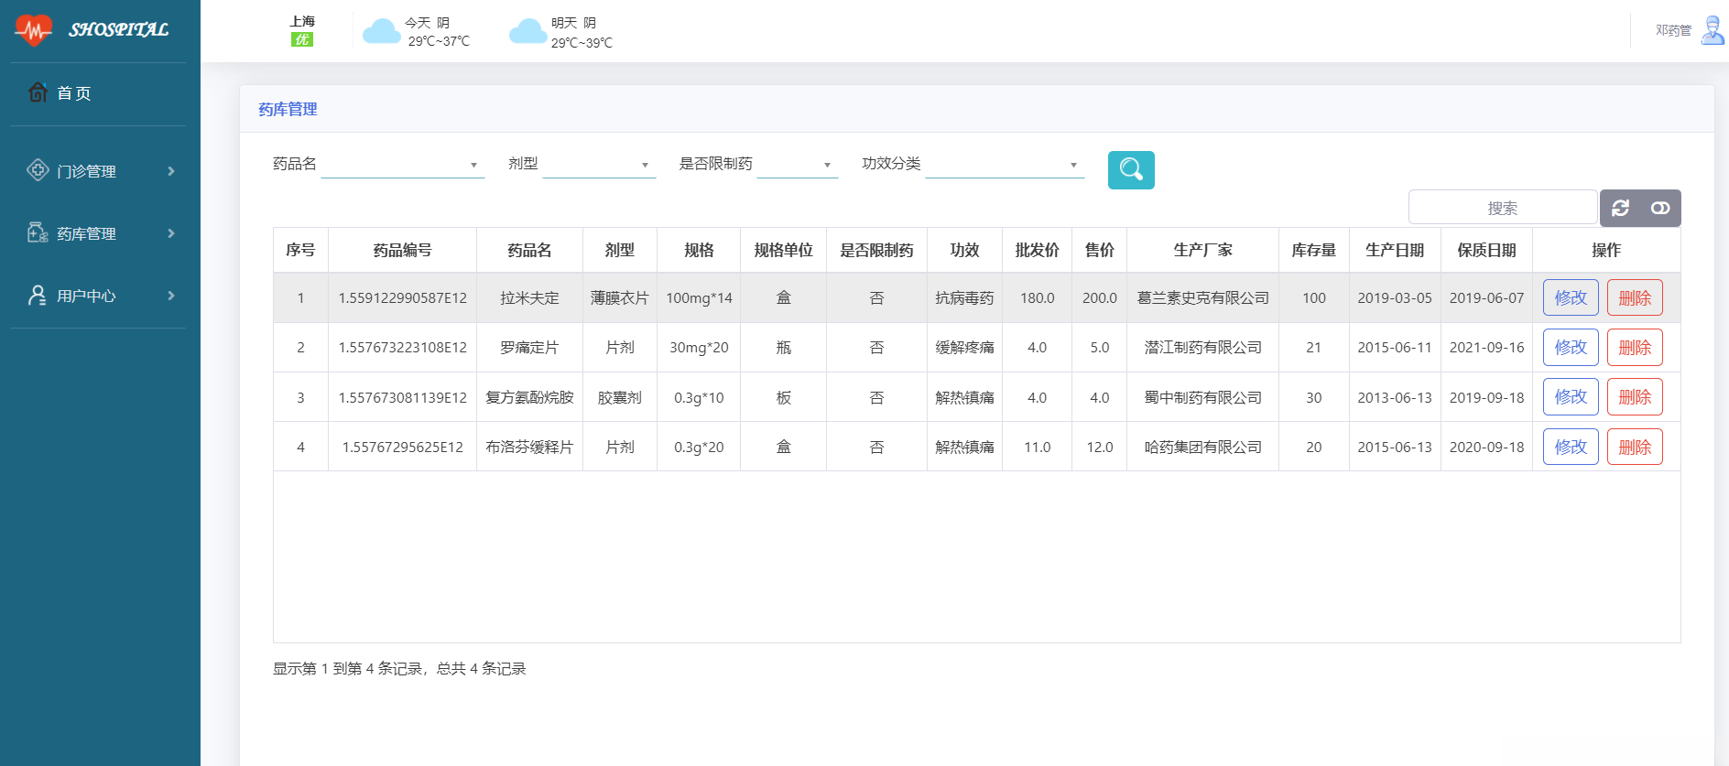Image resolution: width=1729 pixels, height=766 pixels.
Task: Click the 上海 city label
Action: (x=302, y=21)
